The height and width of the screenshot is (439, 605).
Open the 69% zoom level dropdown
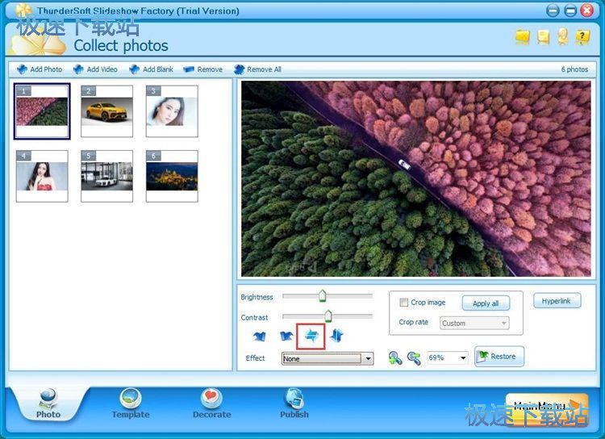pyautogui.click(x=463, y=357)
